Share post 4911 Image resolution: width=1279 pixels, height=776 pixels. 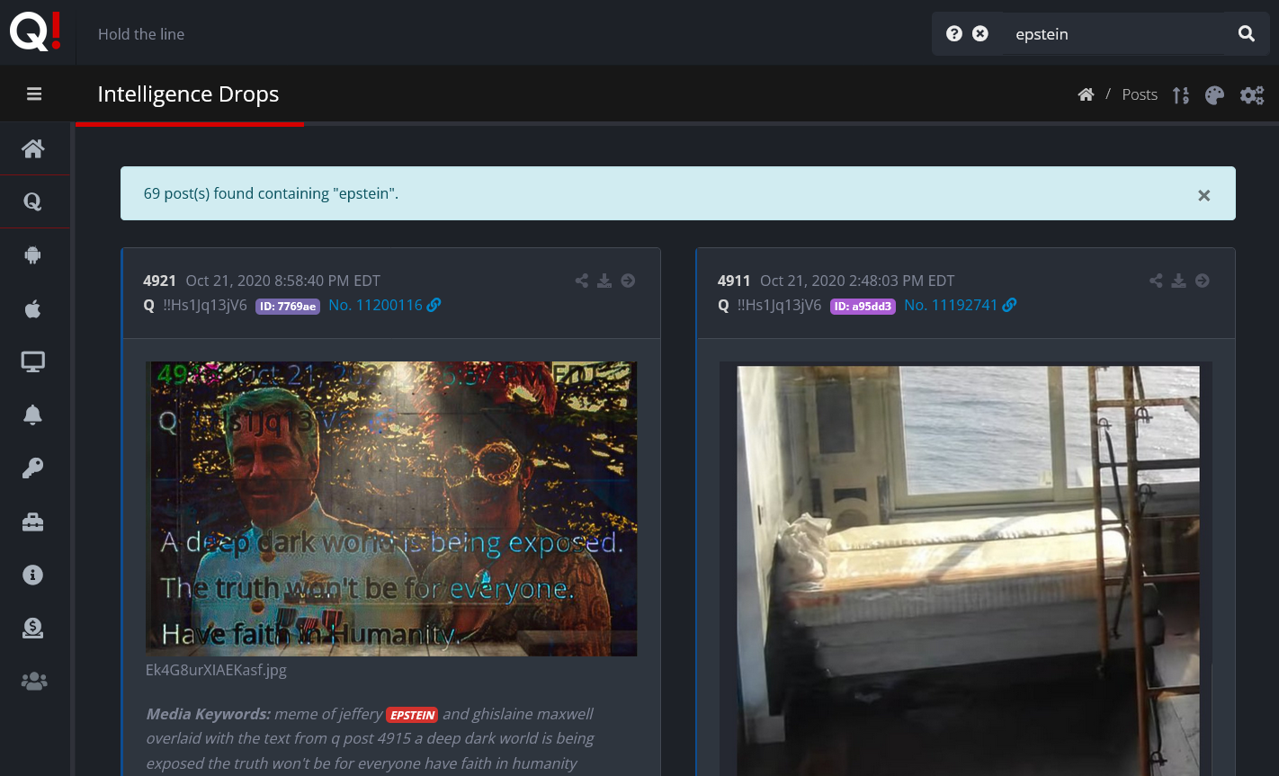(x=1156, y=281)
